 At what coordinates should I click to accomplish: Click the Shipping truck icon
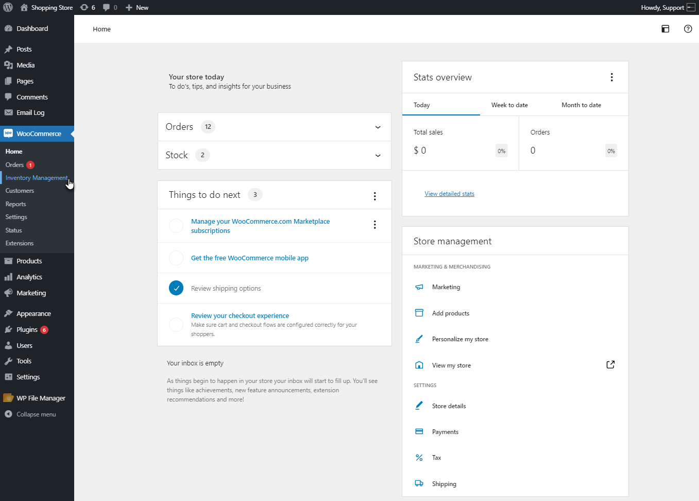(419, 483)
